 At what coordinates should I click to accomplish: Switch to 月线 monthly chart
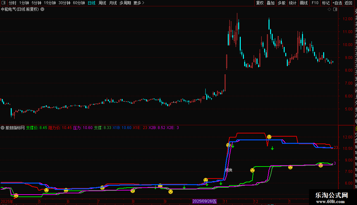pyautogui.click(x=113, y=3)
